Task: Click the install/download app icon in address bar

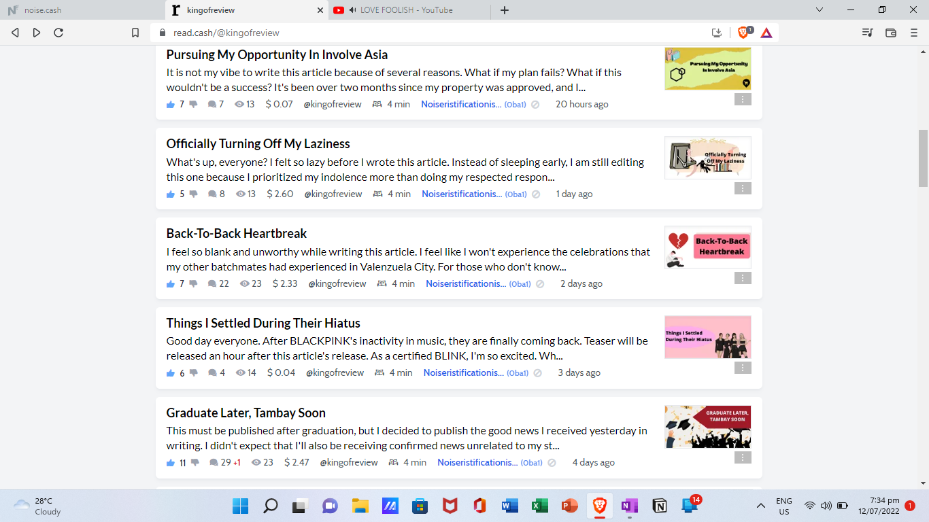Action: [716, 33]
